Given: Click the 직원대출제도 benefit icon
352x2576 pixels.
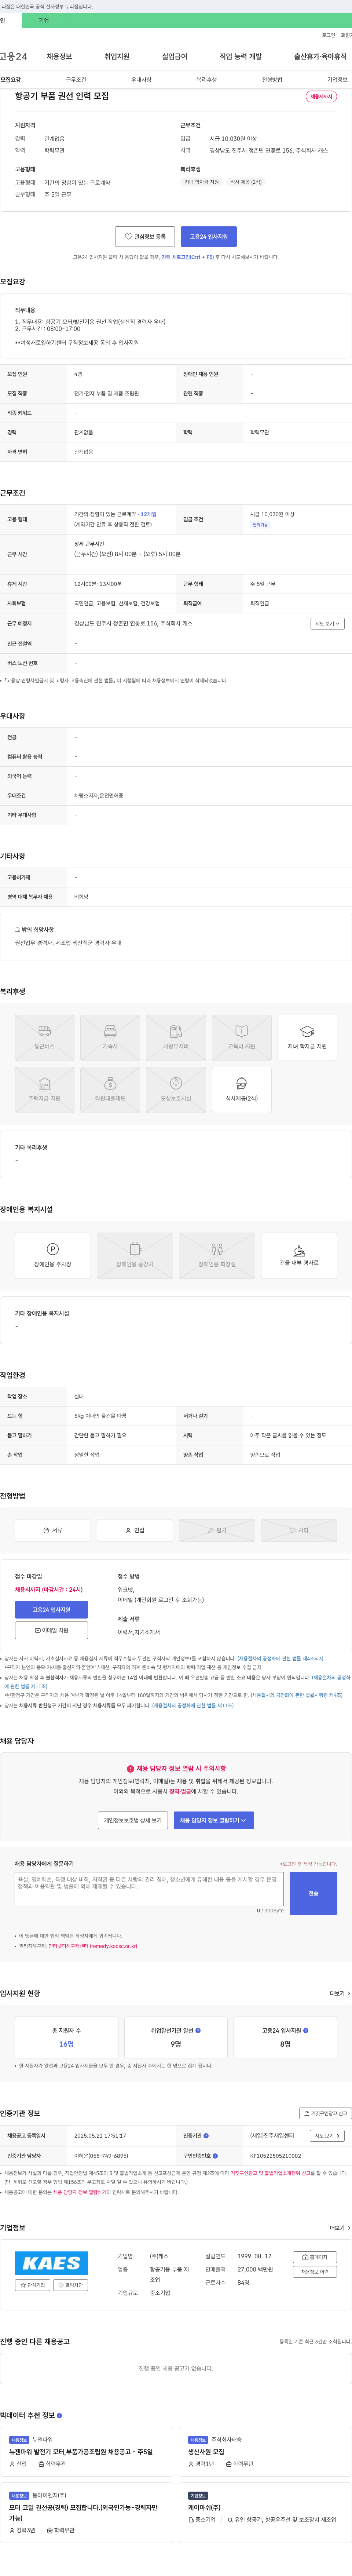Looking at the screenshot, I should (110, 1090).
